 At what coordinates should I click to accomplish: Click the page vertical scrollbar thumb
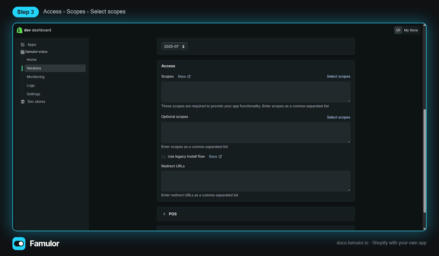(425, 161)
